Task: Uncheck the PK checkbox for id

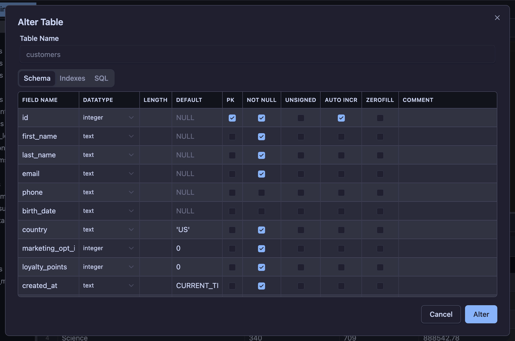Action: point(232,118)
